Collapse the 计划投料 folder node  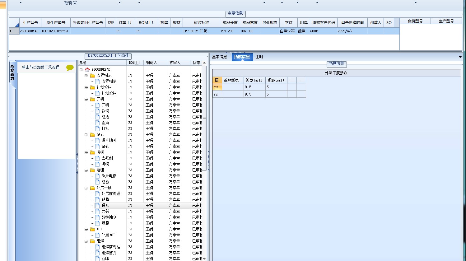click(x=86, y=87)
